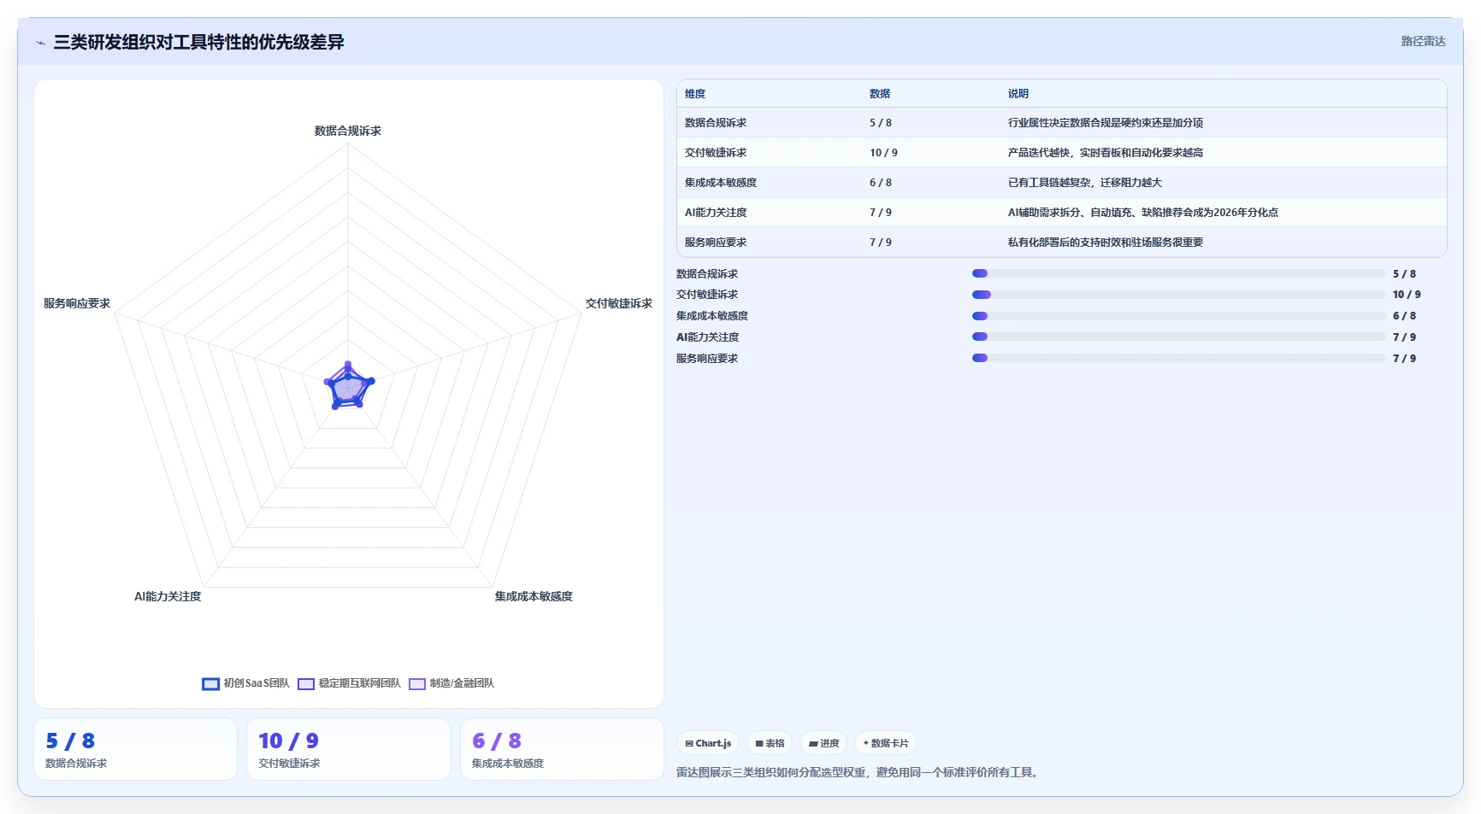This screenshot has width=1481, height=814.
Task: Click description 行业属性决定数据合规是硬约束还是加分项
Action: (1106, 123)
